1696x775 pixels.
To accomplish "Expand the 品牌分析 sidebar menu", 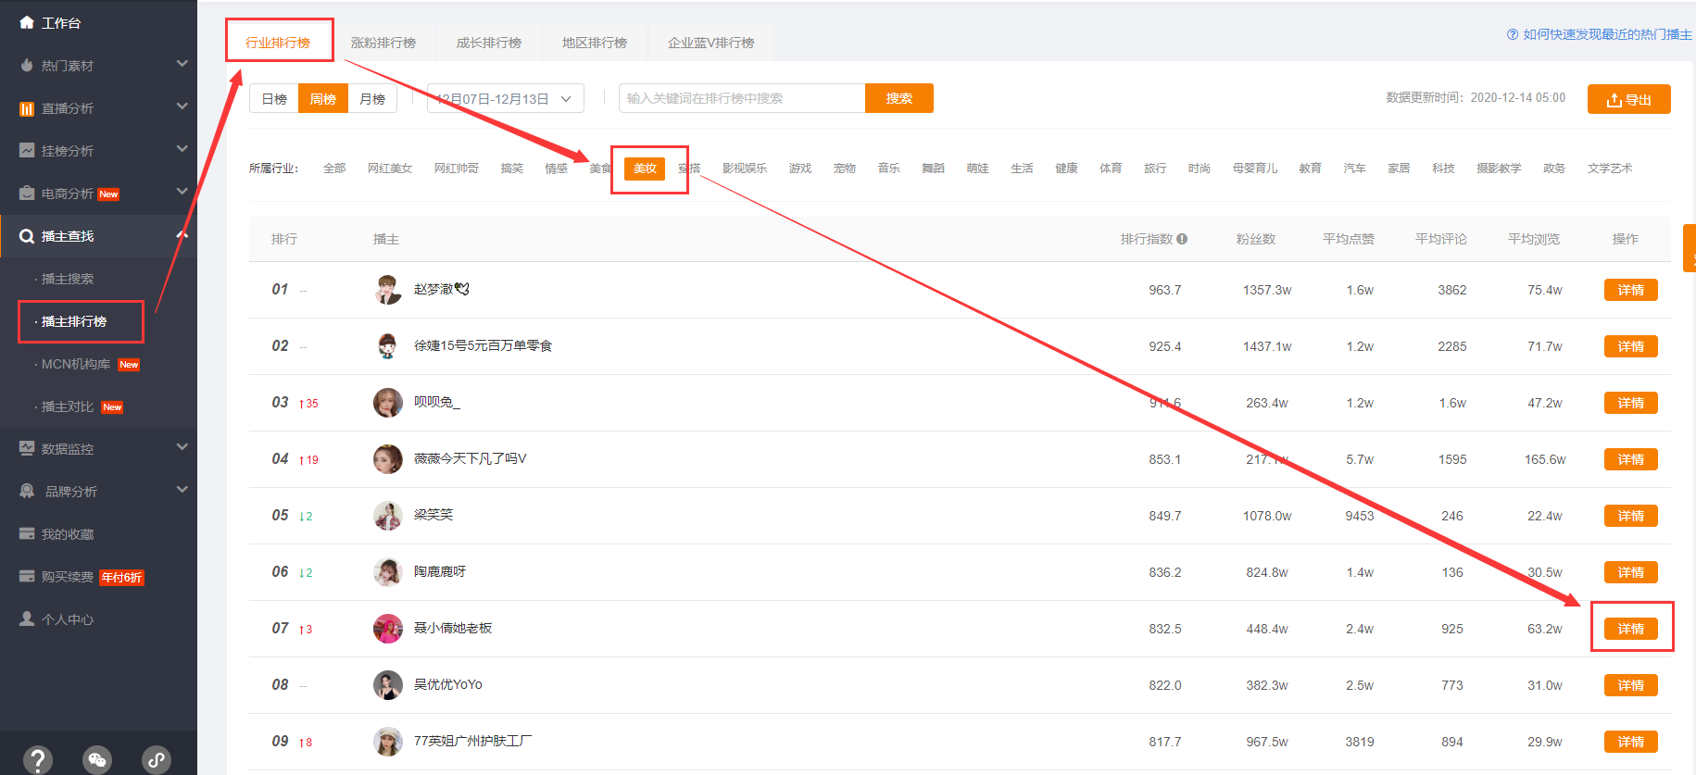I will [x=182, y=490].
